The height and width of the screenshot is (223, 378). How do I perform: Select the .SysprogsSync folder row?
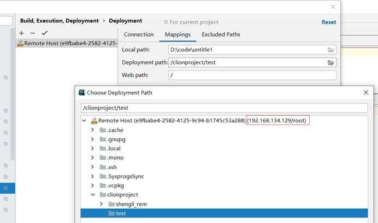(224, 177)
